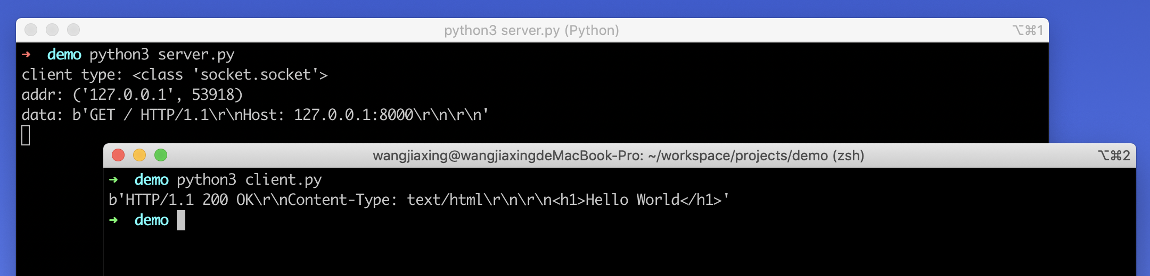Close the front zsh terminal window
The width and height of the screenshot is (1150, 276).
[x=118, y=155]
